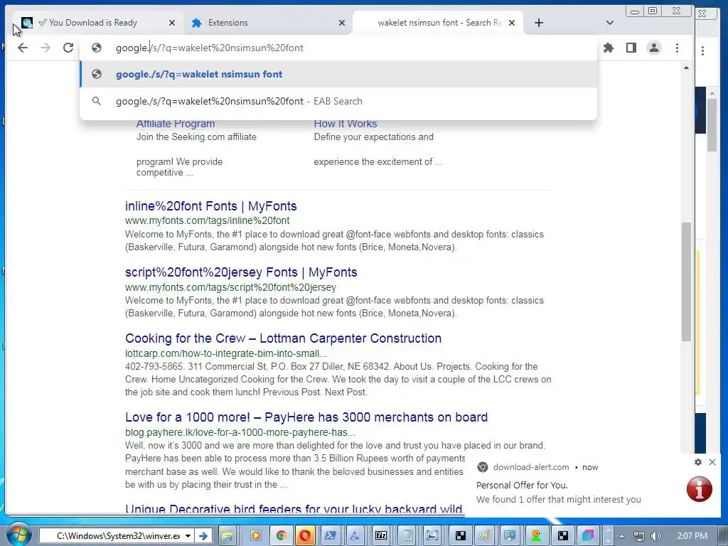Open the Extensions puzzle icon in toolbar

click(x=609, y=48)
